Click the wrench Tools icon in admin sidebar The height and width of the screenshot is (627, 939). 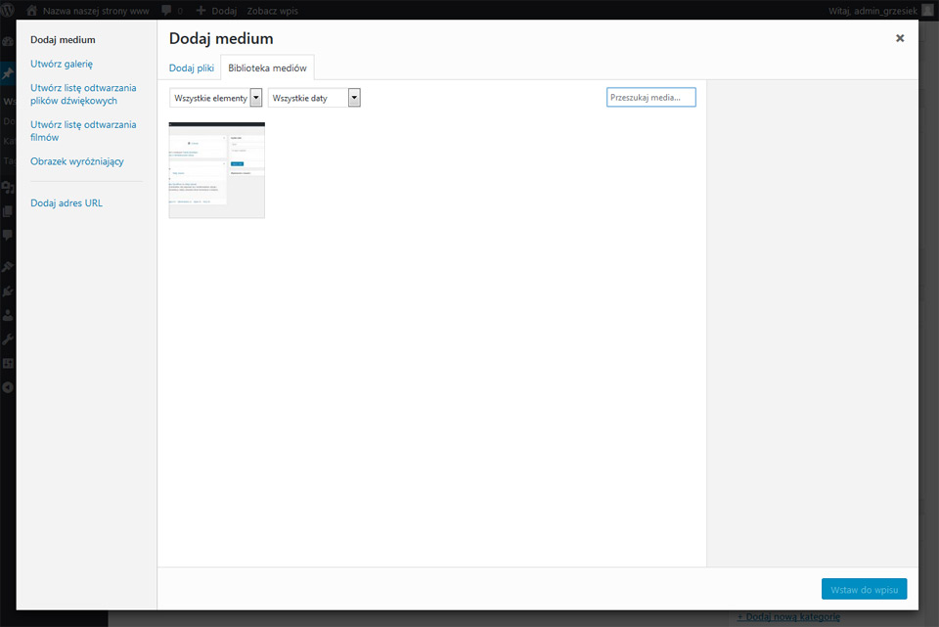8,339
